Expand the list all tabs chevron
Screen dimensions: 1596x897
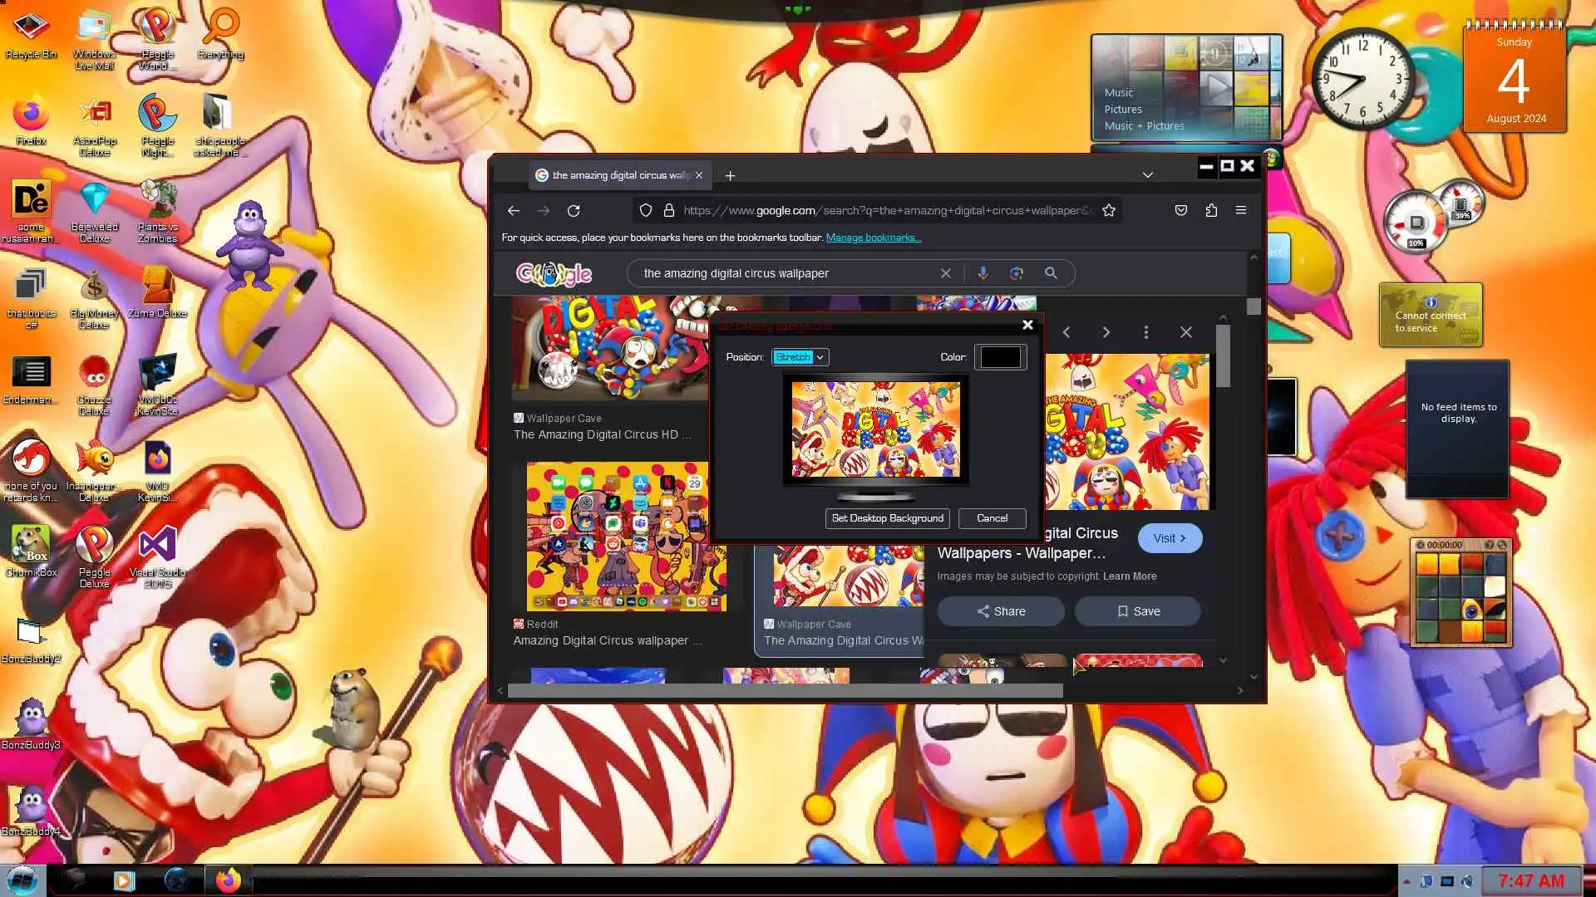[x=1147, y=175]
